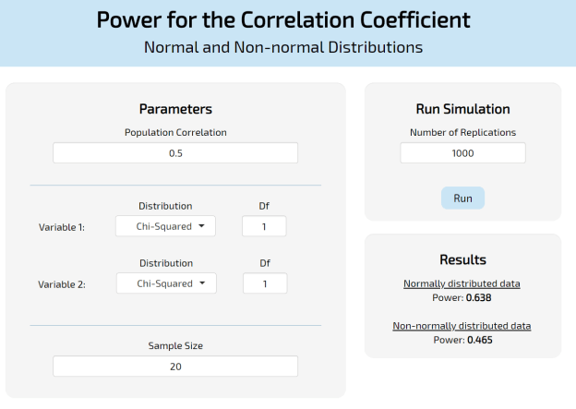The height and width of the screenshot is (409, 576).
Task: Expand Variable 2 Distribution dropdown
Action: [165, 283]
